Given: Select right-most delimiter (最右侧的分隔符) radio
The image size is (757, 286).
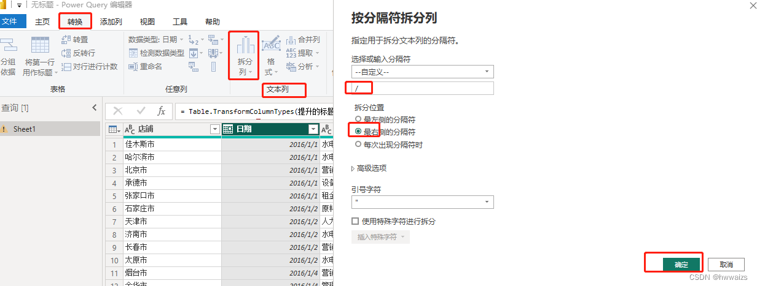Looking at the screenshot, I should (x=358, y=132).
